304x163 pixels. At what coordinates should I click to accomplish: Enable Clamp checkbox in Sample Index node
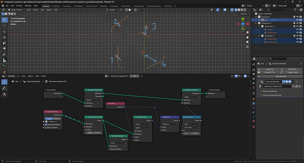click(136, 131)
